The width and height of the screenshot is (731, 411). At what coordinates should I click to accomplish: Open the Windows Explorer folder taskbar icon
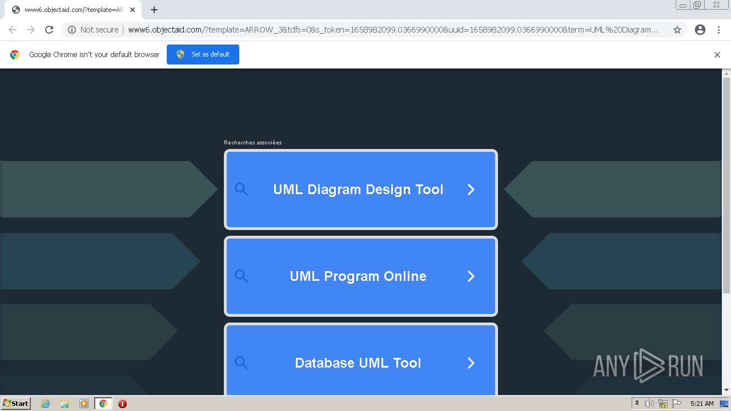pyautogui.click(x=65, y=404)
